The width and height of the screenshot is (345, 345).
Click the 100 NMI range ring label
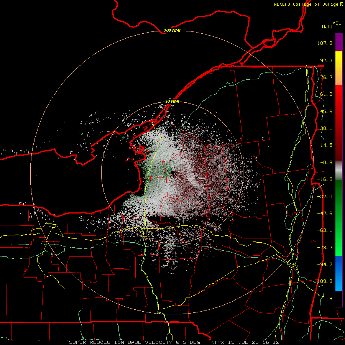tap(172, 30)
